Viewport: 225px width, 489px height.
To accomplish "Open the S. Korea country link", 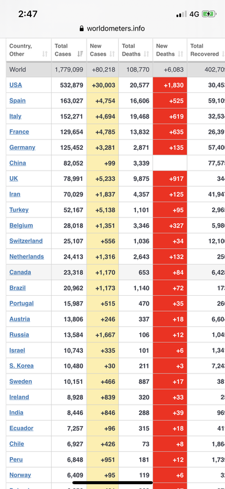I will [21, 366].
